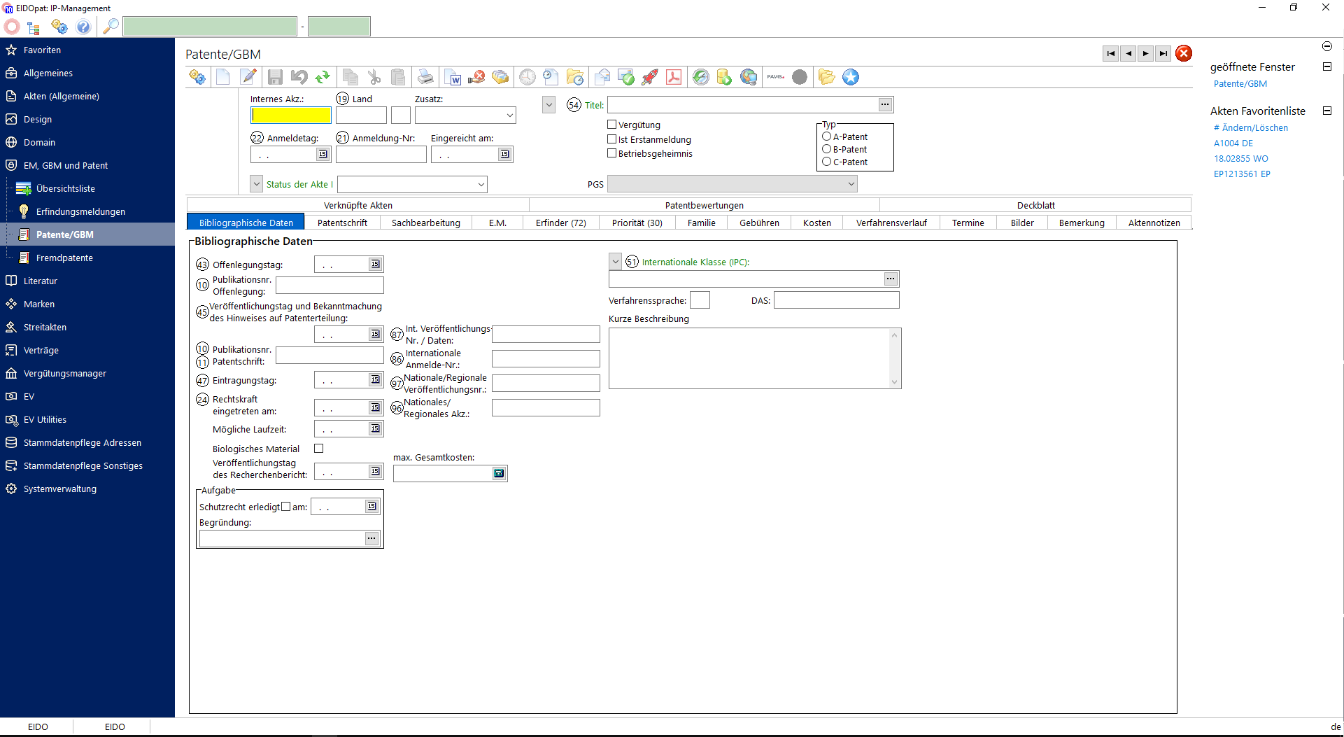Expand the Status der Akte combo box
This screenshot has height=737, width=1344.
coord(481,185)
